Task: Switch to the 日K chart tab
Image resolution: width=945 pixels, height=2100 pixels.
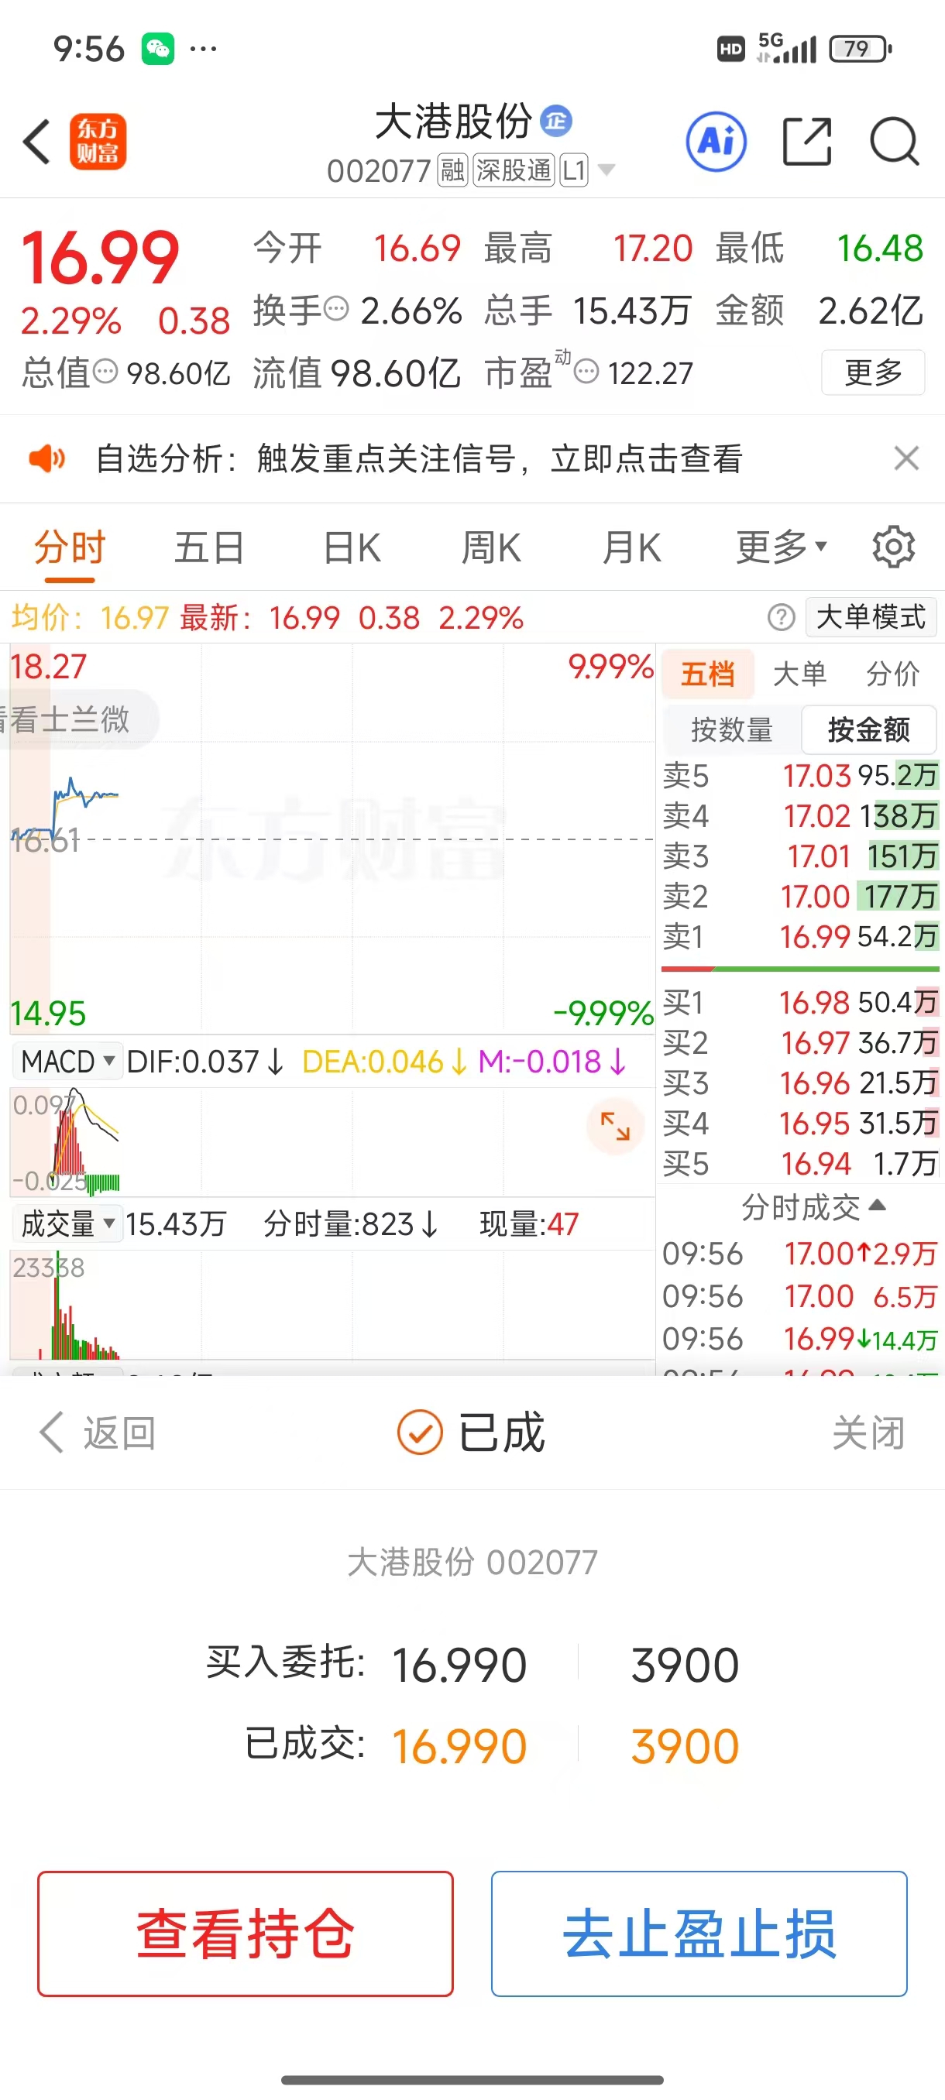Action: [x=352, y=547]
